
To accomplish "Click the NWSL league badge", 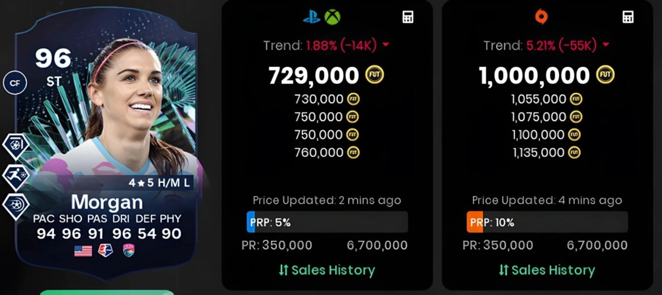I will tap(106, 251).
